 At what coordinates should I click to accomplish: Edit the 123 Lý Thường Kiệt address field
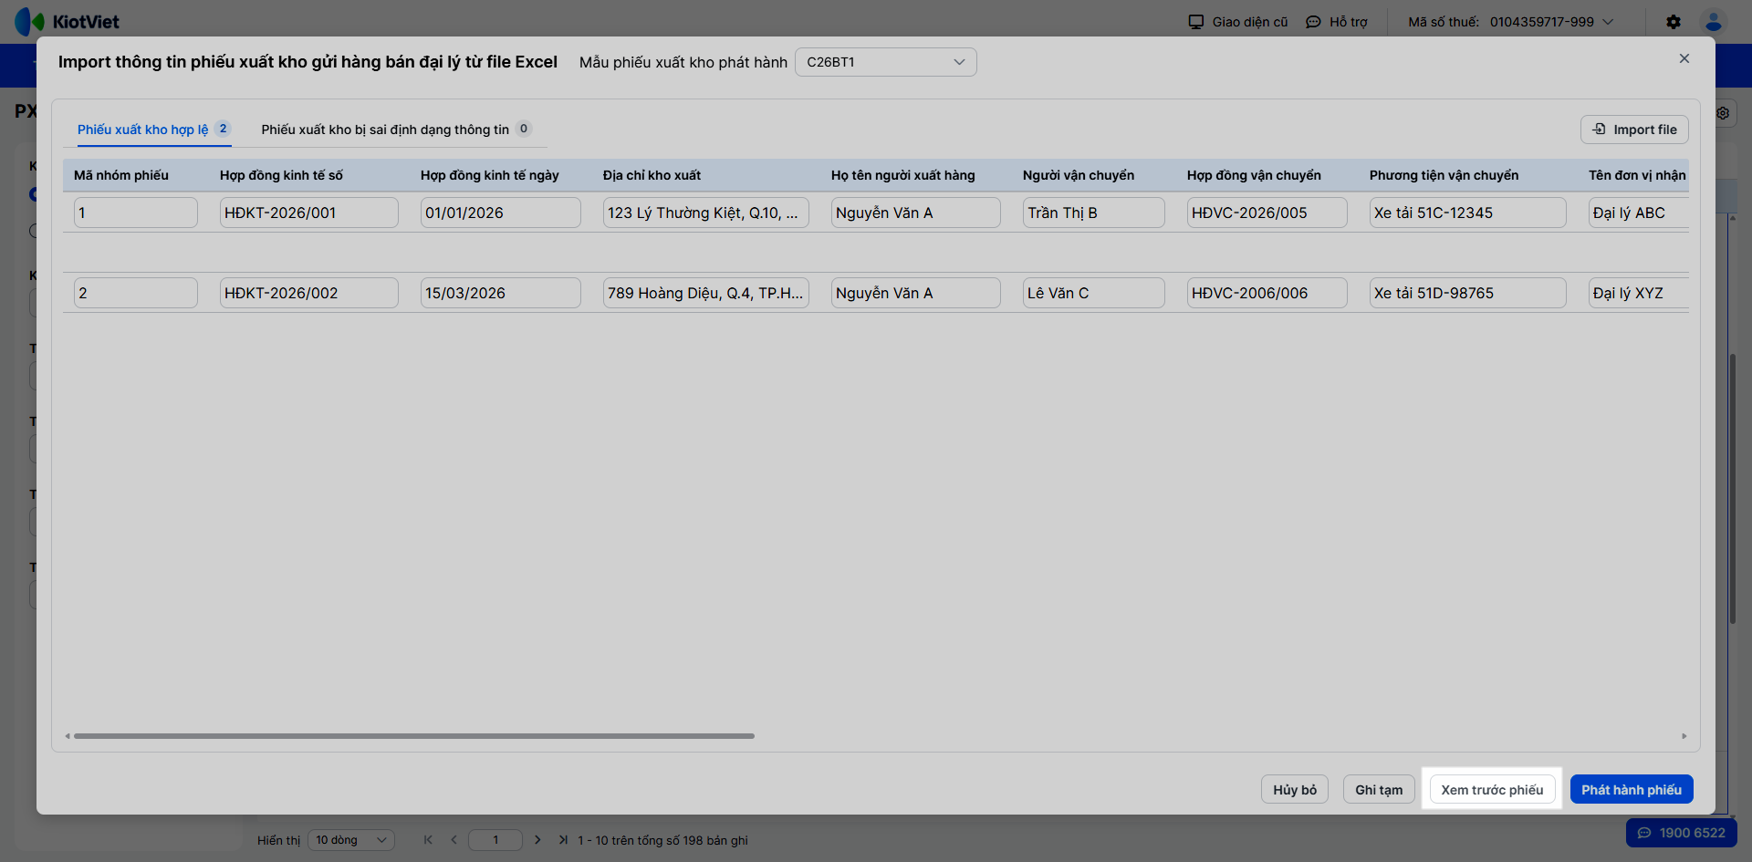point(706,213)
